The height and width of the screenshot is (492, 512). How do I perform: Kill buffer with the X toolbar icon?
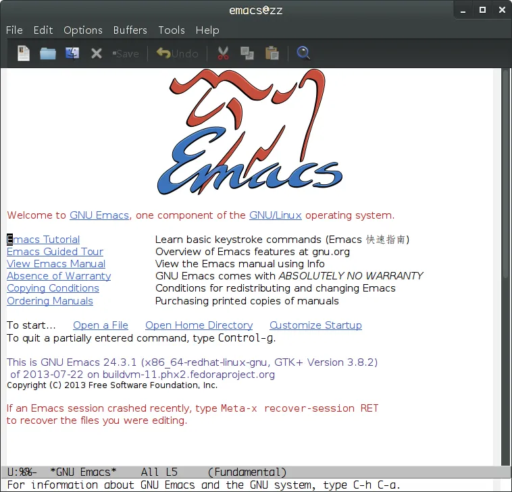[x=97, y=53]
